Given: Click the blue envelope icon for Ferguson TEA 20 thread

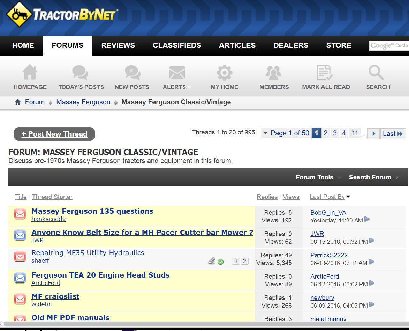Looking at the screenshot, I should click(x=20, y=278).
